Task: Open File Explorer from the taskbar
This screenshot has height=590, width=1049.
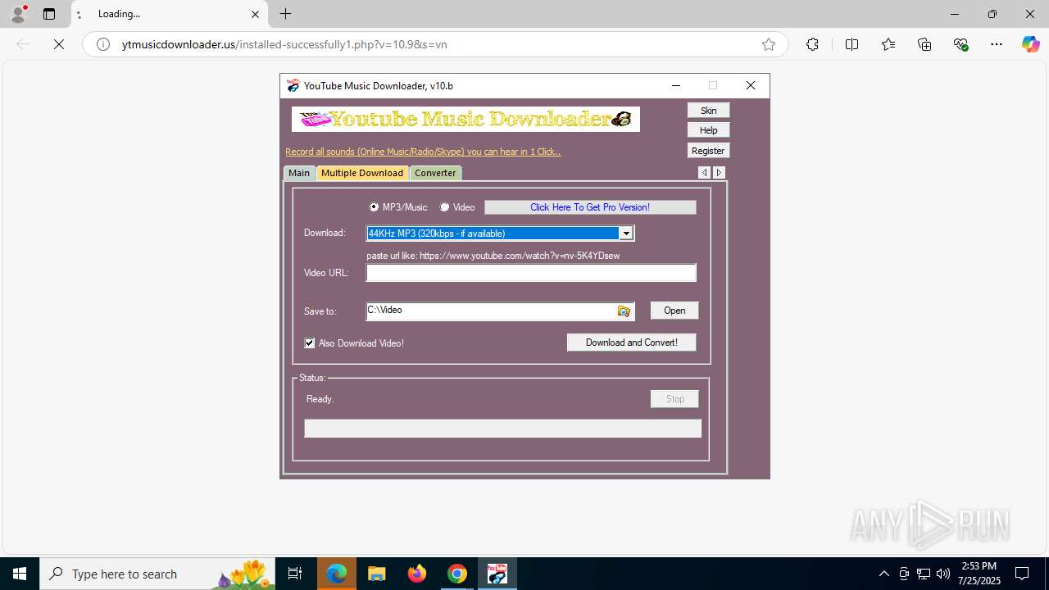Action: (376, 574)
